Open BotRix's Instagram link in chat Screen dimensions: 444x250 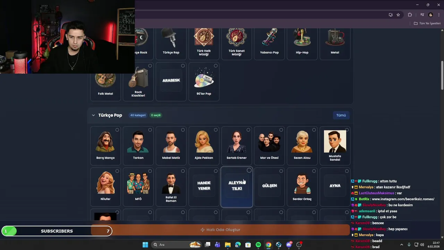click(403, 199)
